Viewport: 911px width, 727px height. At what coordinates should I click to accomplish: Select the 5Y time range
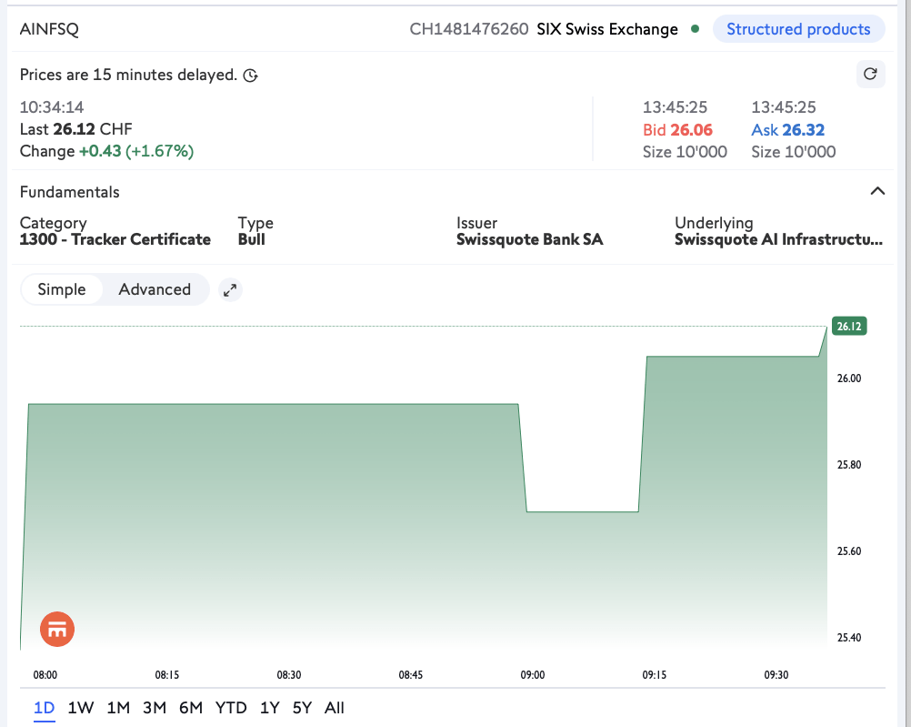click(302, 708)
